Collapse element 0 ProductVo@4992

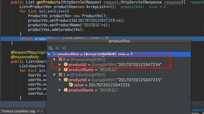54,60
